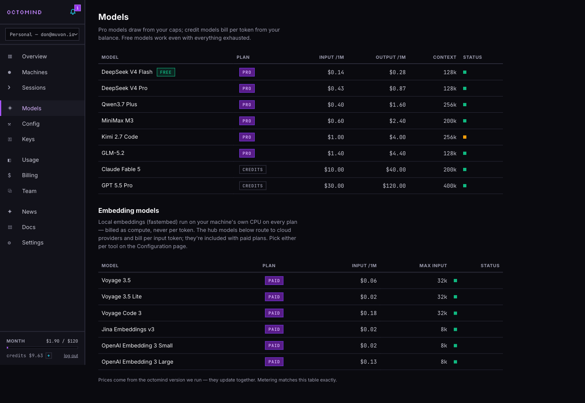Select the Kimi 2.7 Code model name
This screenshot has width=585, height=403.
[120, 137]
